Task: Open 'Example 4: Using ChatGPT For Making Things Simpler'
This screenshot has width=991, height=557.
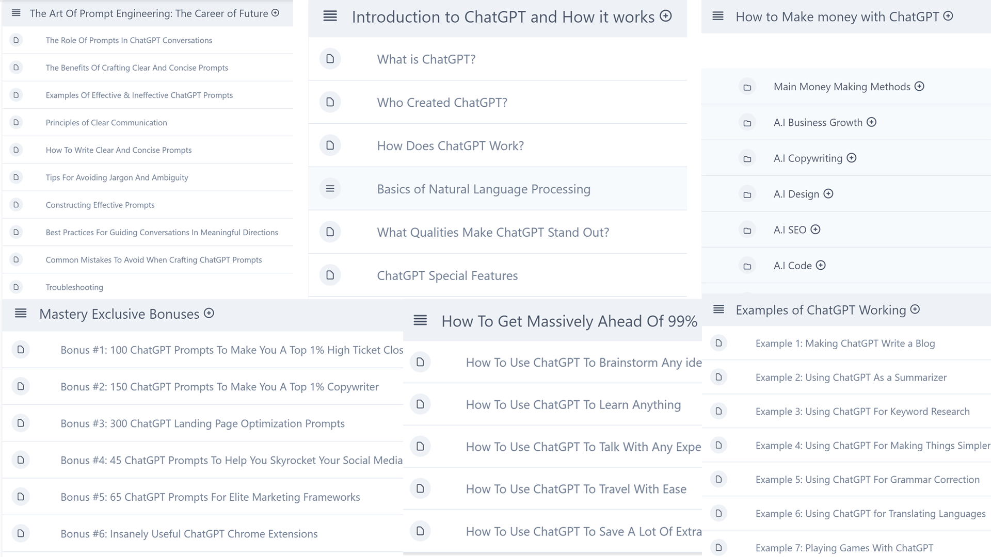Action: point(873,445)
